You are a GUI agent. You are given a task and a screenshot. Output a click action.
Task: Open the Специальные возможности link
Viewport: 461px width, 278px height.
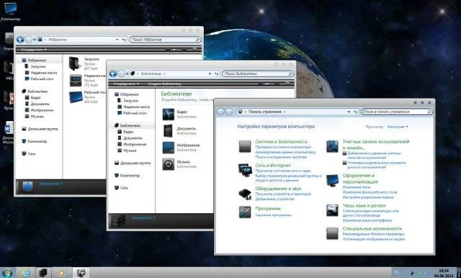[x=372, y=228]
